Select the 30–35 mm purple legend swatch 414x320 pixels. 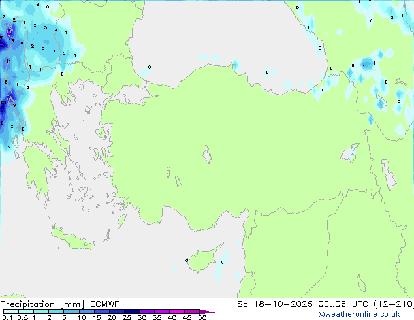tap(147, 312)
